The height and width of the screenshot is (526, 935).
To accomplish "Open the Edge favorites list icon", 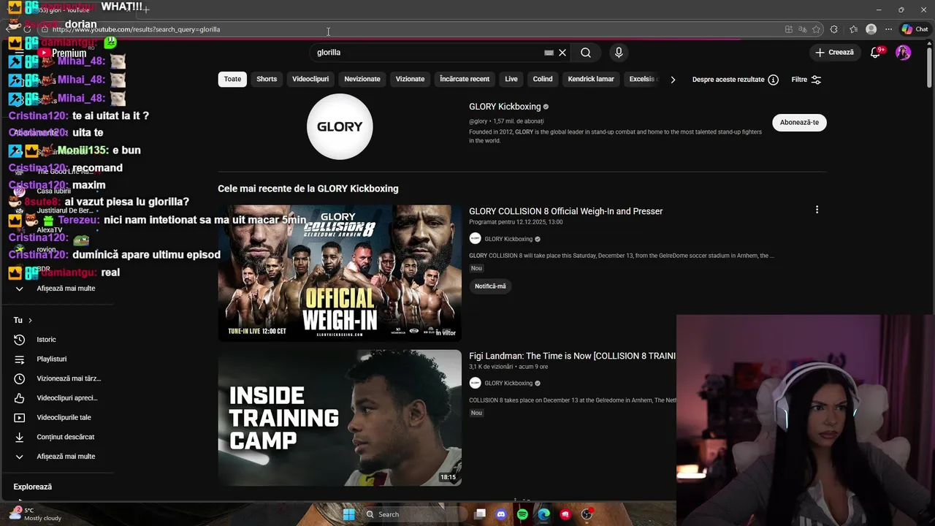I will click(x=853, y=29).
